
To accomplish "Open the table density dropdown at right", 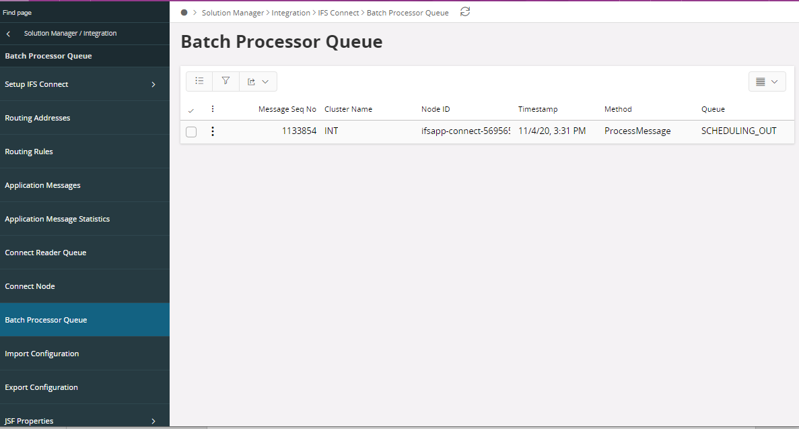I will (x=767, y=81).
